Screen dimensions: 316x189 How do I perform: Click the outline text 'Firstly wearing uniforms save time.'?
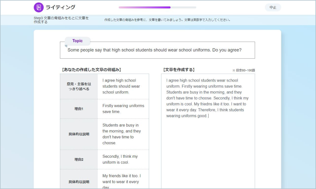pos(123,109)
